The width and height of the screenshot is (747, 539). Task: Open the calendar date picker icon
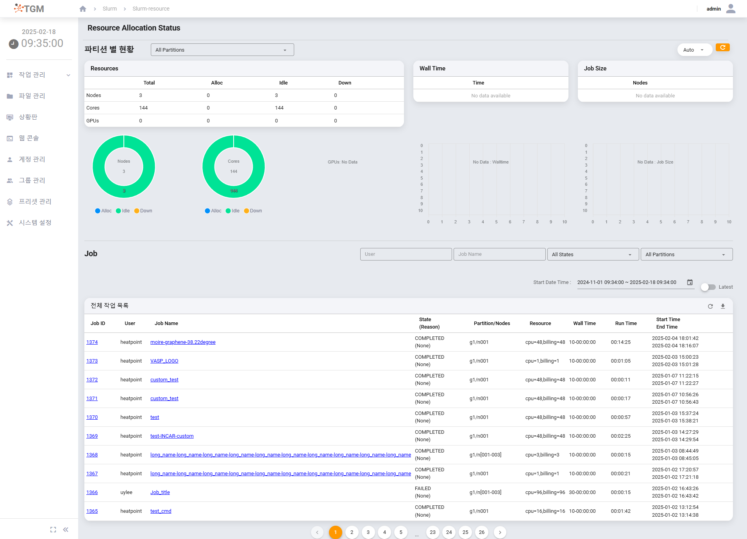[690, 282]
